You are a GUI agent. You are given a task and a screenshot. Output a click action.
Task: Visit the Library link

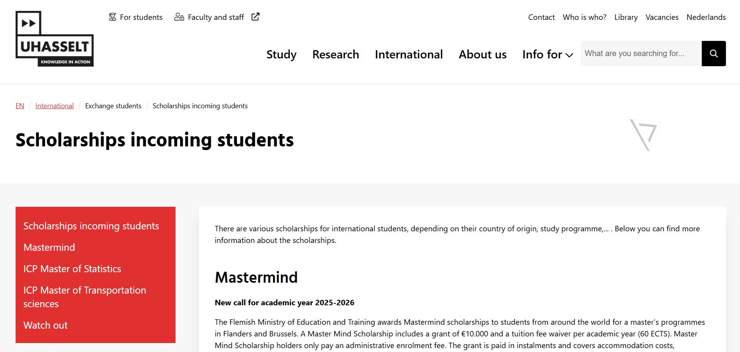pos(626,17)
